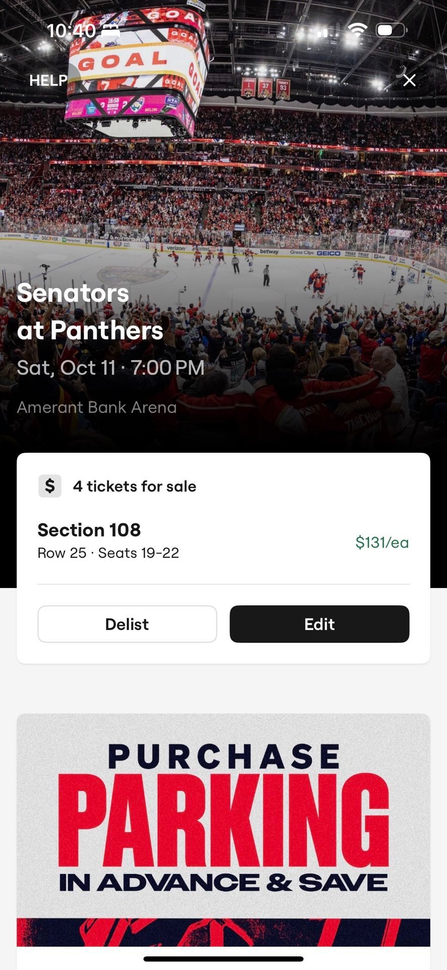The width and height of the screenshot is (447, 970).
Task: Tap the $131/ea listing price
Action: click(382, 542)
